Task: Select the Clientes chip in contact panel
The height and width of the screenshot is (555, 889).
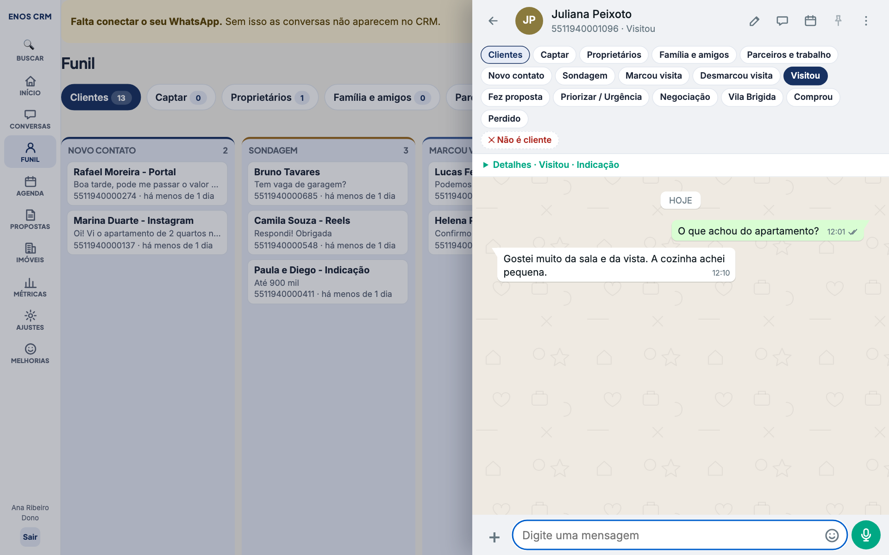Action: point(505,55)
